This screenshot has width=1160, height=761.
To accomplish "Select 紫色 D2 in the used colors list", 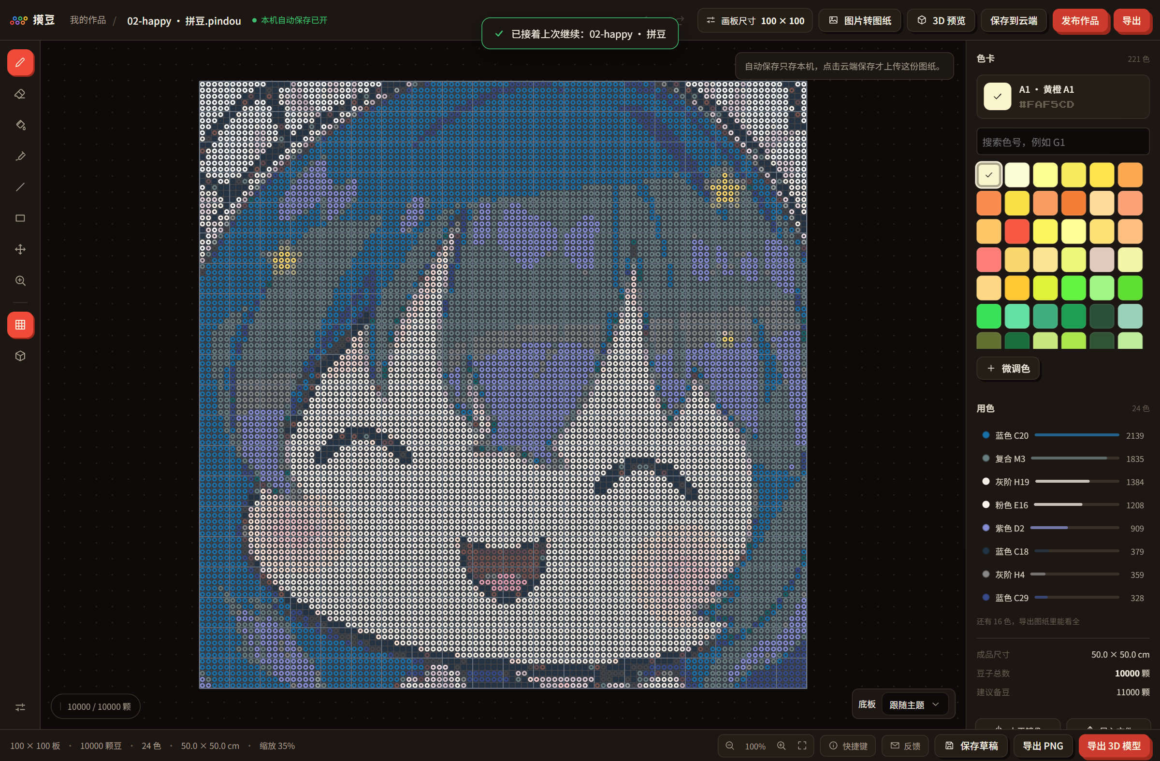I will (x=1063, y=528).
